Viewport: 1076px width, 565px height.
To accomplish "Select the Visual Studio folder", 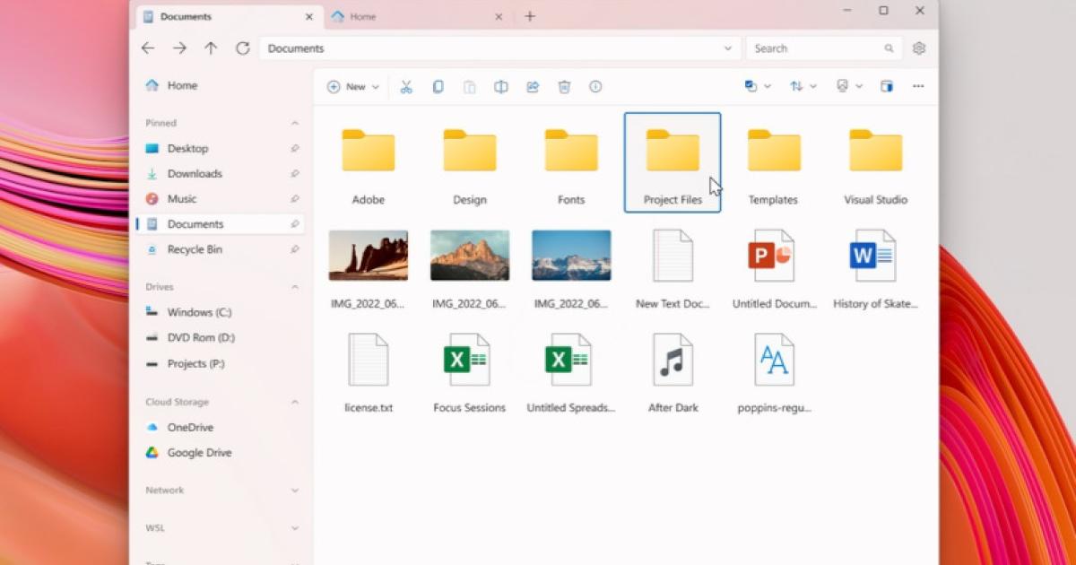I will tap(875, 164).
